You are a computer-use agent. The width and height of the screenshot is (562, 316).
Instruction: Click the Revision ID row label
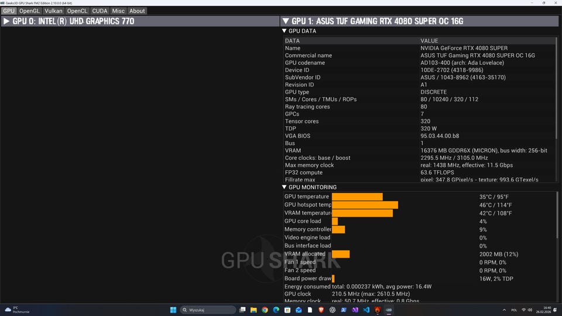[x=299, y=84]
